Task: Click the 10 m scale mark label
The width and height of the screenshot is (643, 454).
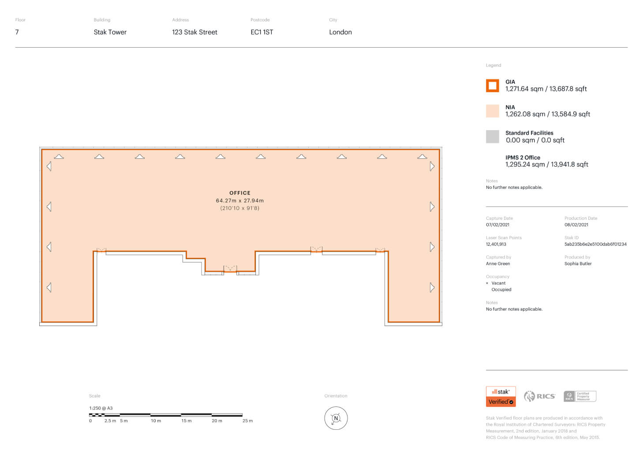Action: pyautogui.click(x=156, y=421)
